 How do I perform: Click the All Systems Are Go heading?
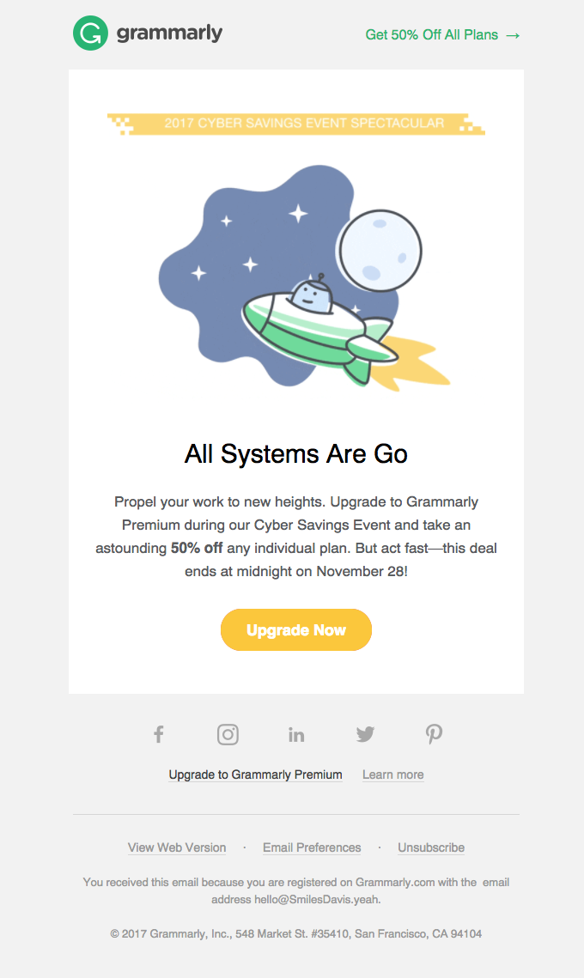tap(296, 454)
